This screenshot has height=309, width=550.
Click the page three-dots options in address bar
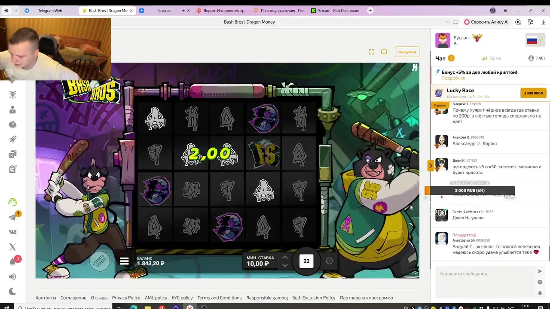(x=447, y=22)
